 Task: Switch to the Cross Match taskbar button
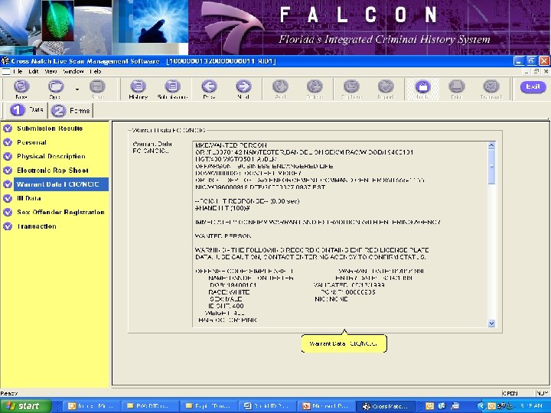[x=385, y=406]
